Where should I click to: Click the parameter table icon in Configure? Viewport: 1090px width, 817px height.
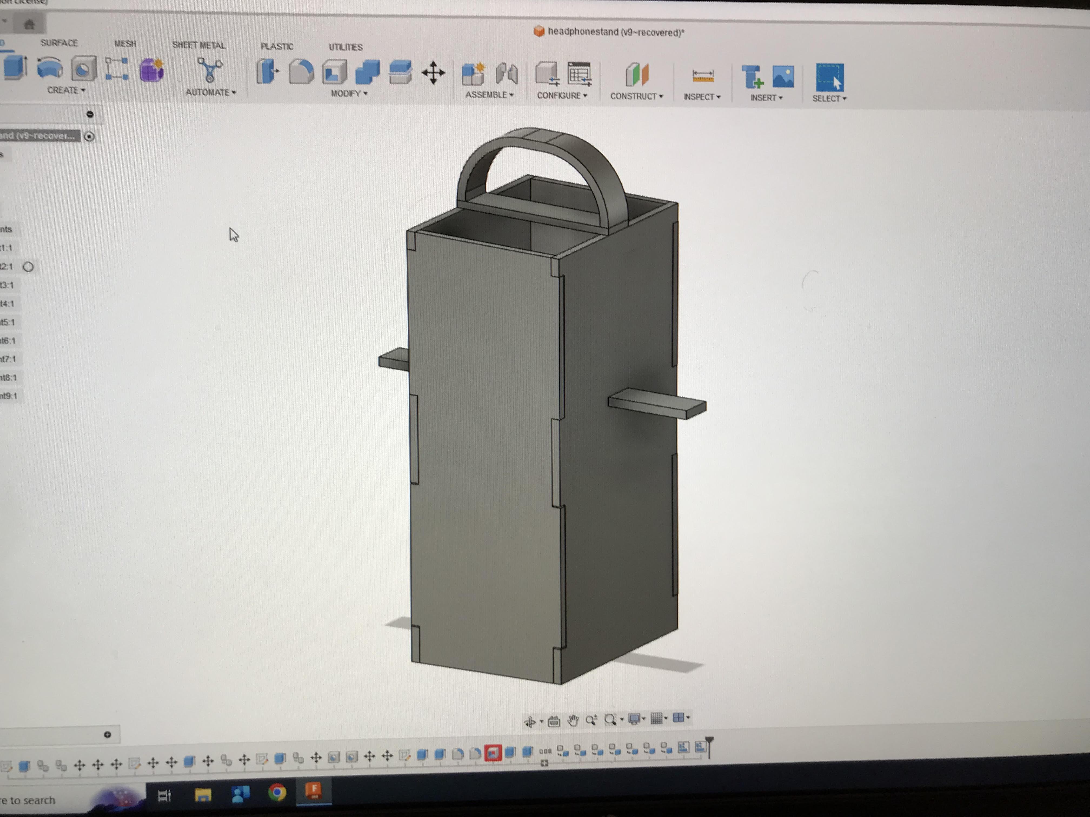[580, 75]
